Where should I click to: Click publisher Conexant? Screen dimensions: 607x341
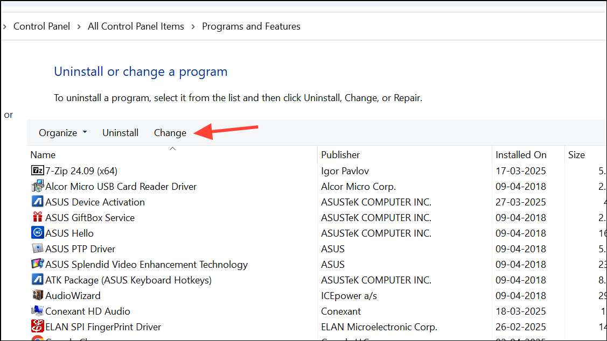(340, 311)
